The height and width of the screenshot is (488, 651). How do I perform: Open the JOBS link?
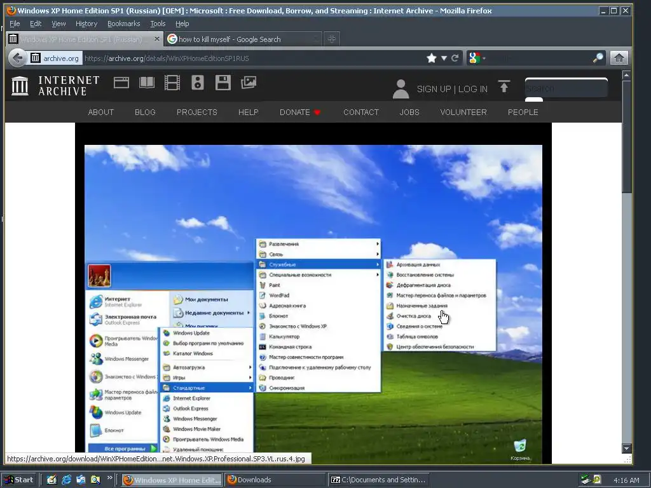409,112
